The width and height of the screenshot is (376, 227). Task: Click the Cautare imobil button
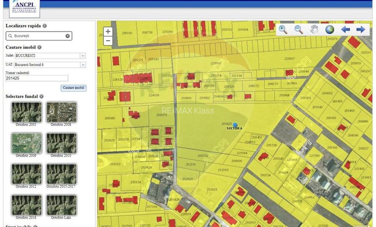click(74, 88)
